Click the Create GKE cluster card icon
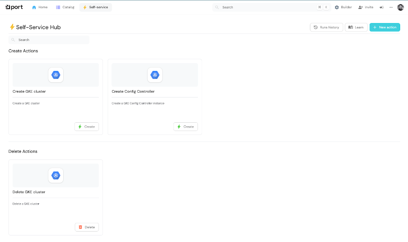 (55, 75)
